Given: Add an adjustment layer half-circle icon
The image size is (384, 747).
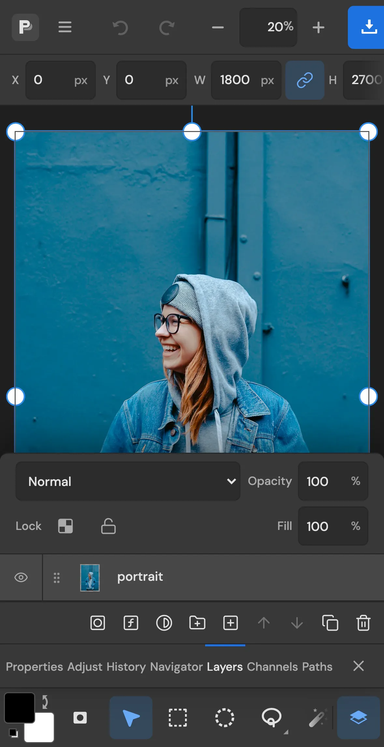Looking at the screenshot, I should pos(164,623).
